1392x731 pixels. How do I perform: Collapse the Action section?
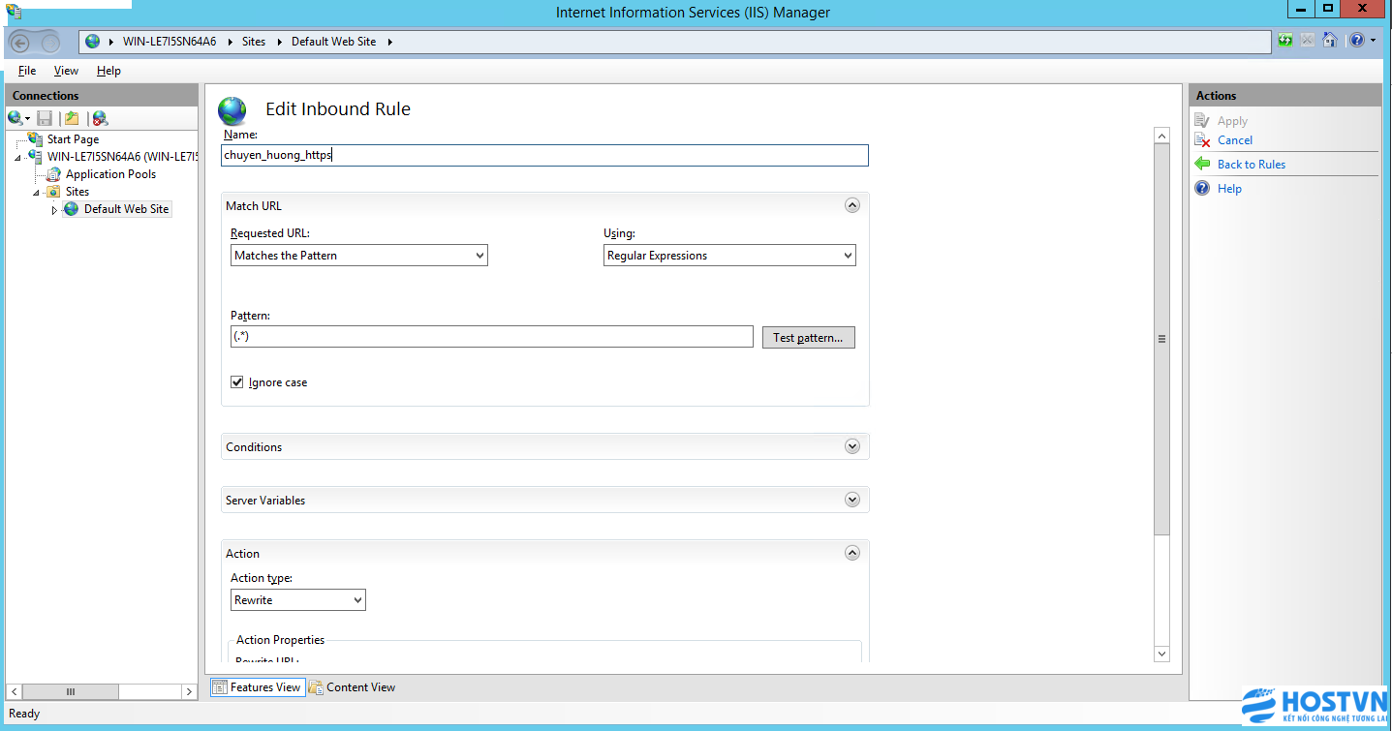click(852, 553)
